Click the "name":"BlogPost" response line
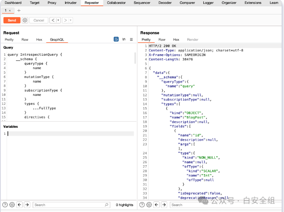284x212 pixels. coord(189,117)
